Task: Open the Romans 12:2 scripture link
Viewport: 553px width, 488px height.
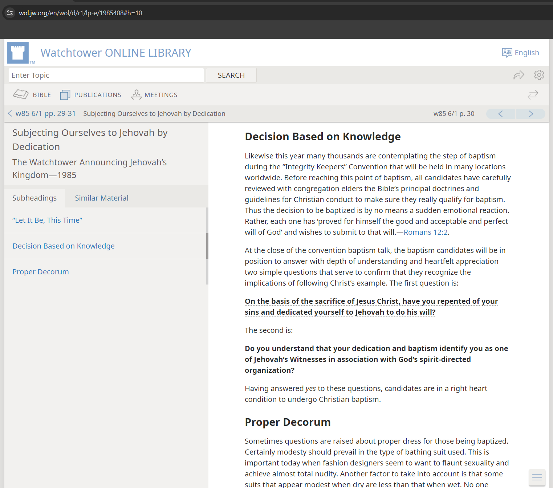Action: click(x=426, y=232)
